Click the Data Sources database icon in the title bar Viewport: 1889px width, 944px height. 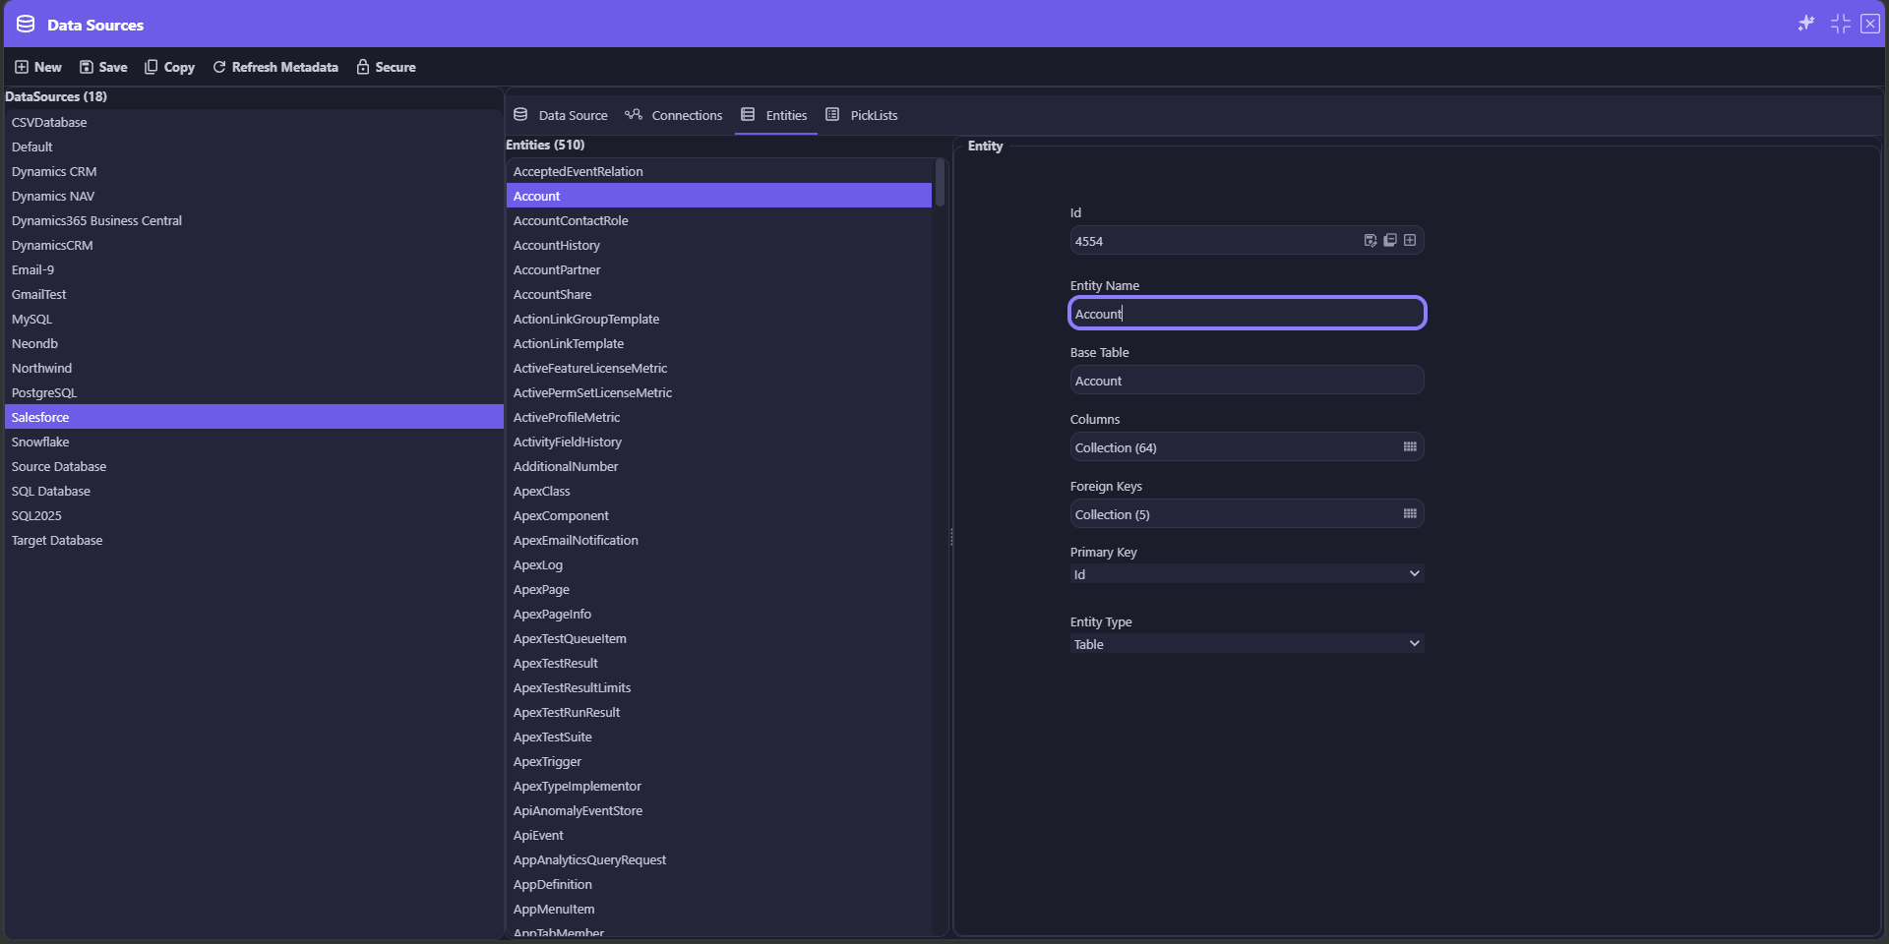pos(26,24)
